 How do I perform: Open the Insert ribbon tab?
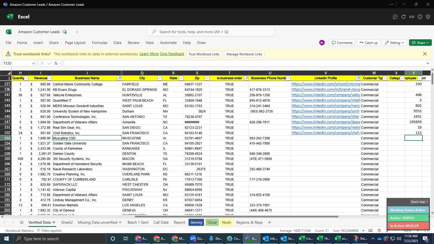point(38,43)
